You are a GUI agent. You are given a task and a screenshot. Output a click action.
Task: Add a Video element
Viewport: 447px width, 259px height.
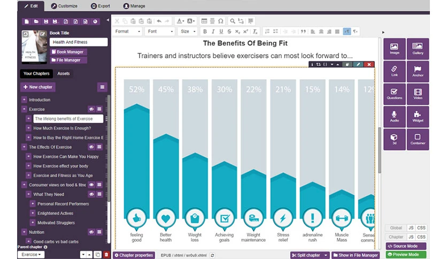pos(418,94)
